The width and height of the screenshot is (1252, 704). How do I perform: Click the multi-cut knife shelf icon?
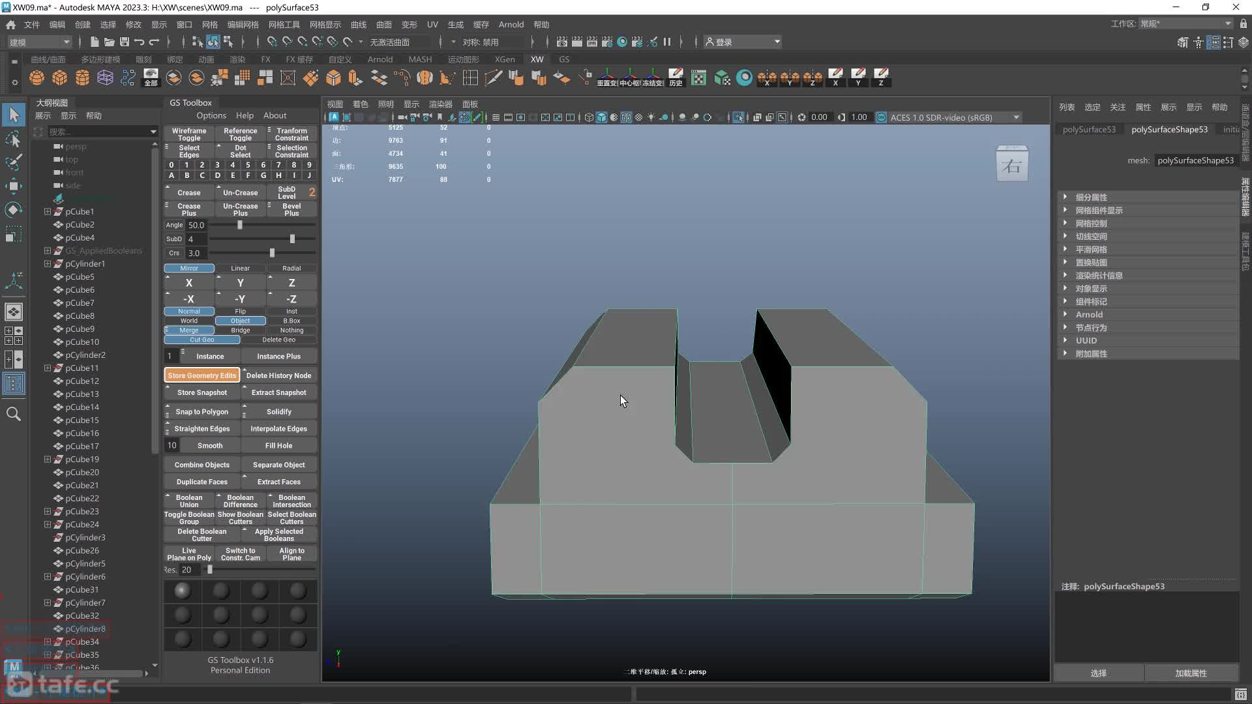(x=494, y=78)
